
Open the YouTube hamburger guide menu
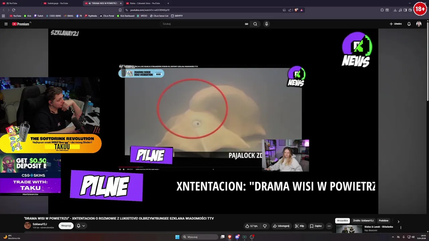tap(6, 24)
